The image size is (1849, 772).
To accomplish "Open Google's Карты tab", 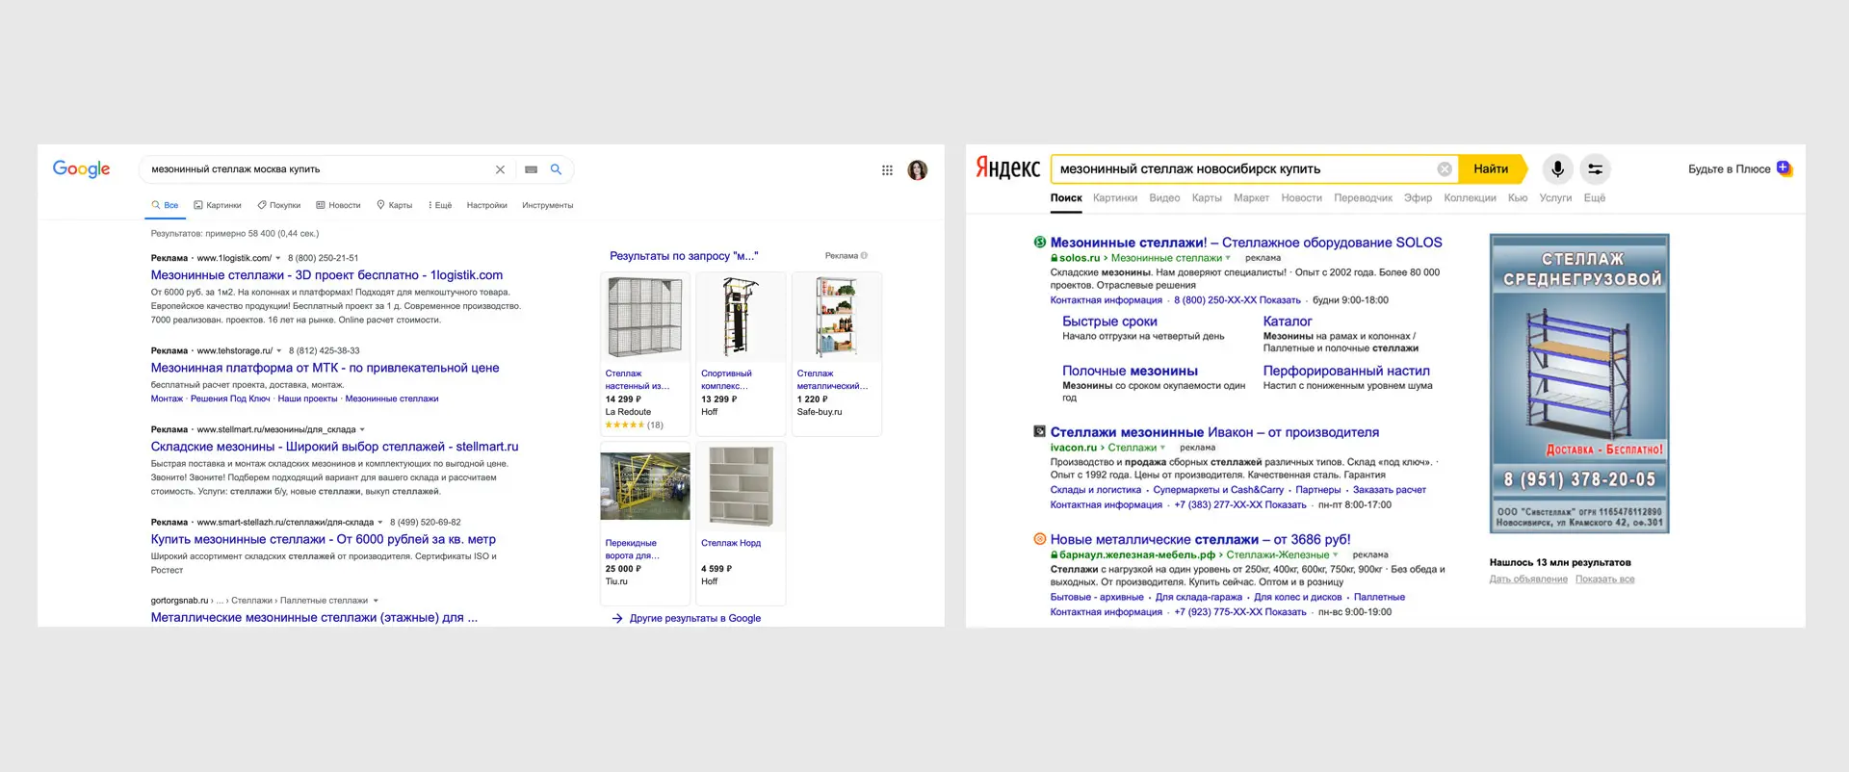I will point(395,205).
